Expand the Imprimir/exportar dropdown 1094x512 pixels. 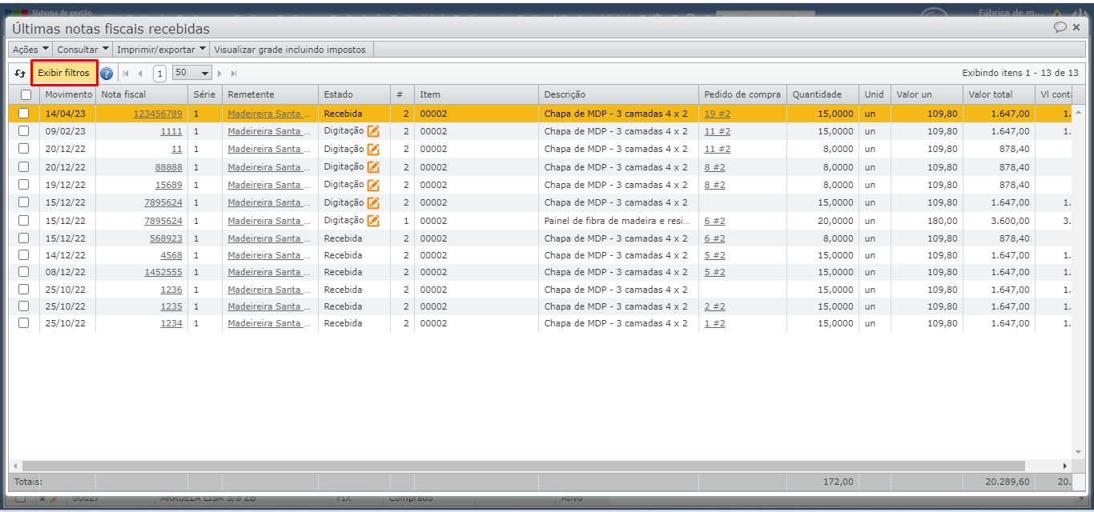[x=162, y=50]
